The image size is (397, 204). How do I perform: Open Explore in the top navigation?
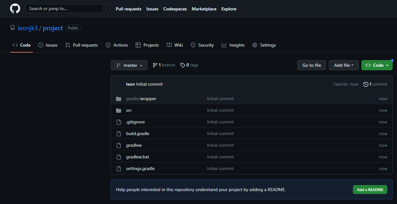pos(229,9)
